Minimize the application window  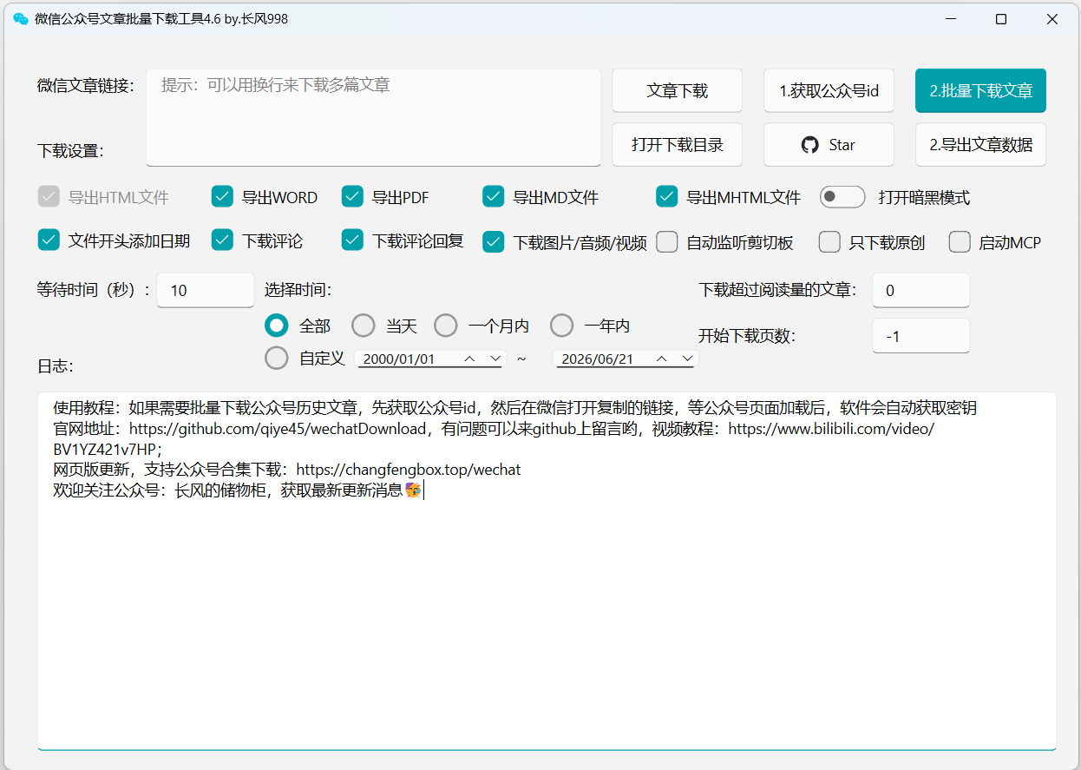click(950, 19)
